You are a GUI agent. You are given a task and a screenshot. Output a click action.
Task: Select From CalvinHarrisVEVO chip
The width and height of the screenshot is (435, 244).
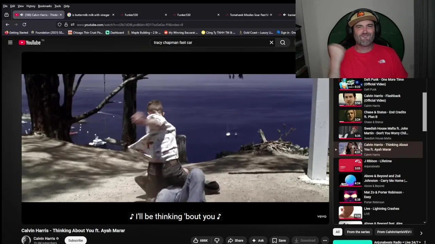[394, 232]
